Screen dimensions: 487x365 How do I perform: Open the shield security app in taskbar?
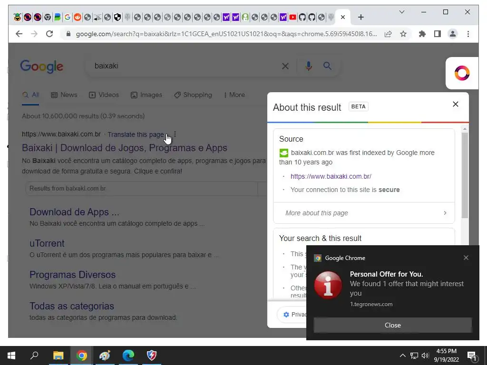[152, 355]
